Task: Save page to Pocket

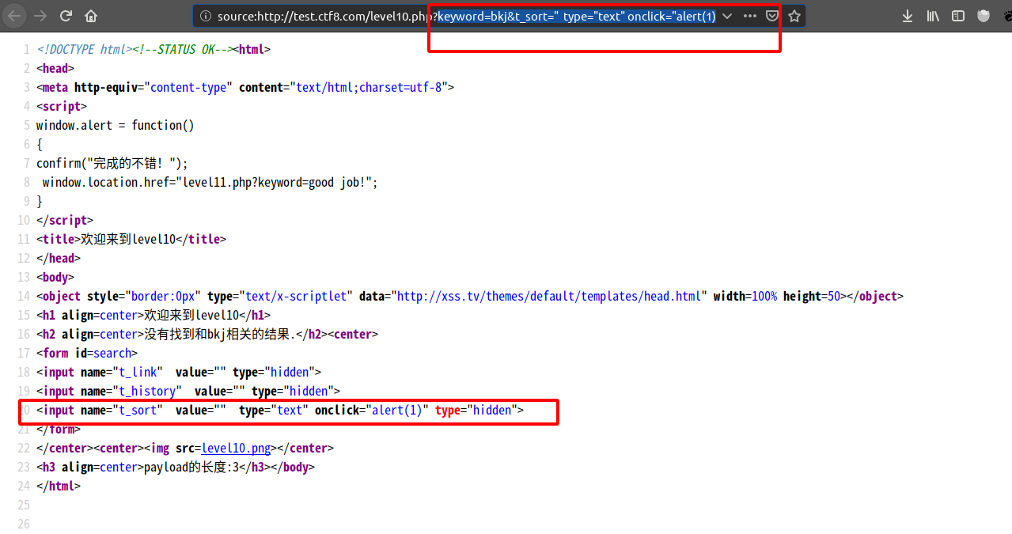Action: click(x=771, y=16)
